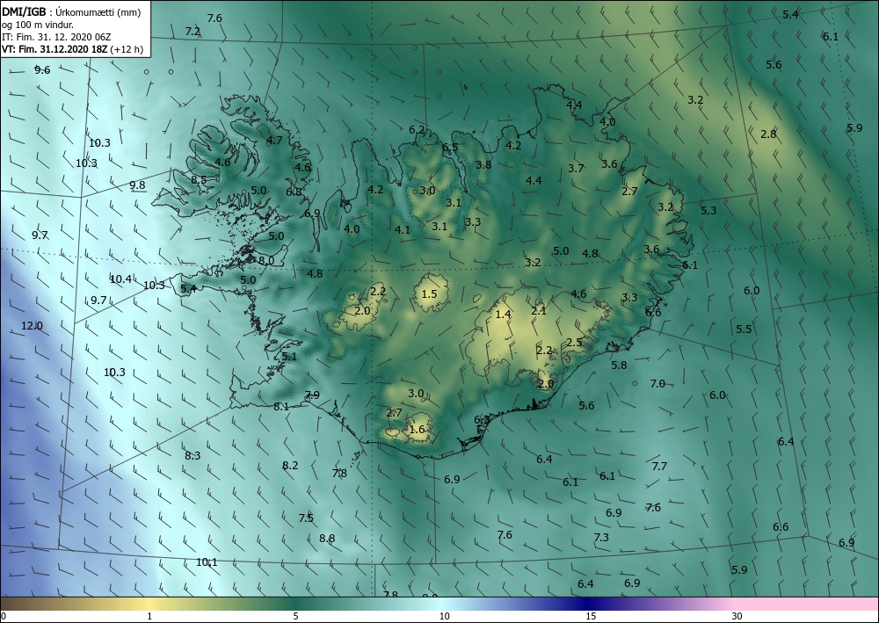Screen dimensions: 879x623
Task: Click the colour scale label '0'
Action: click(4, 616)
